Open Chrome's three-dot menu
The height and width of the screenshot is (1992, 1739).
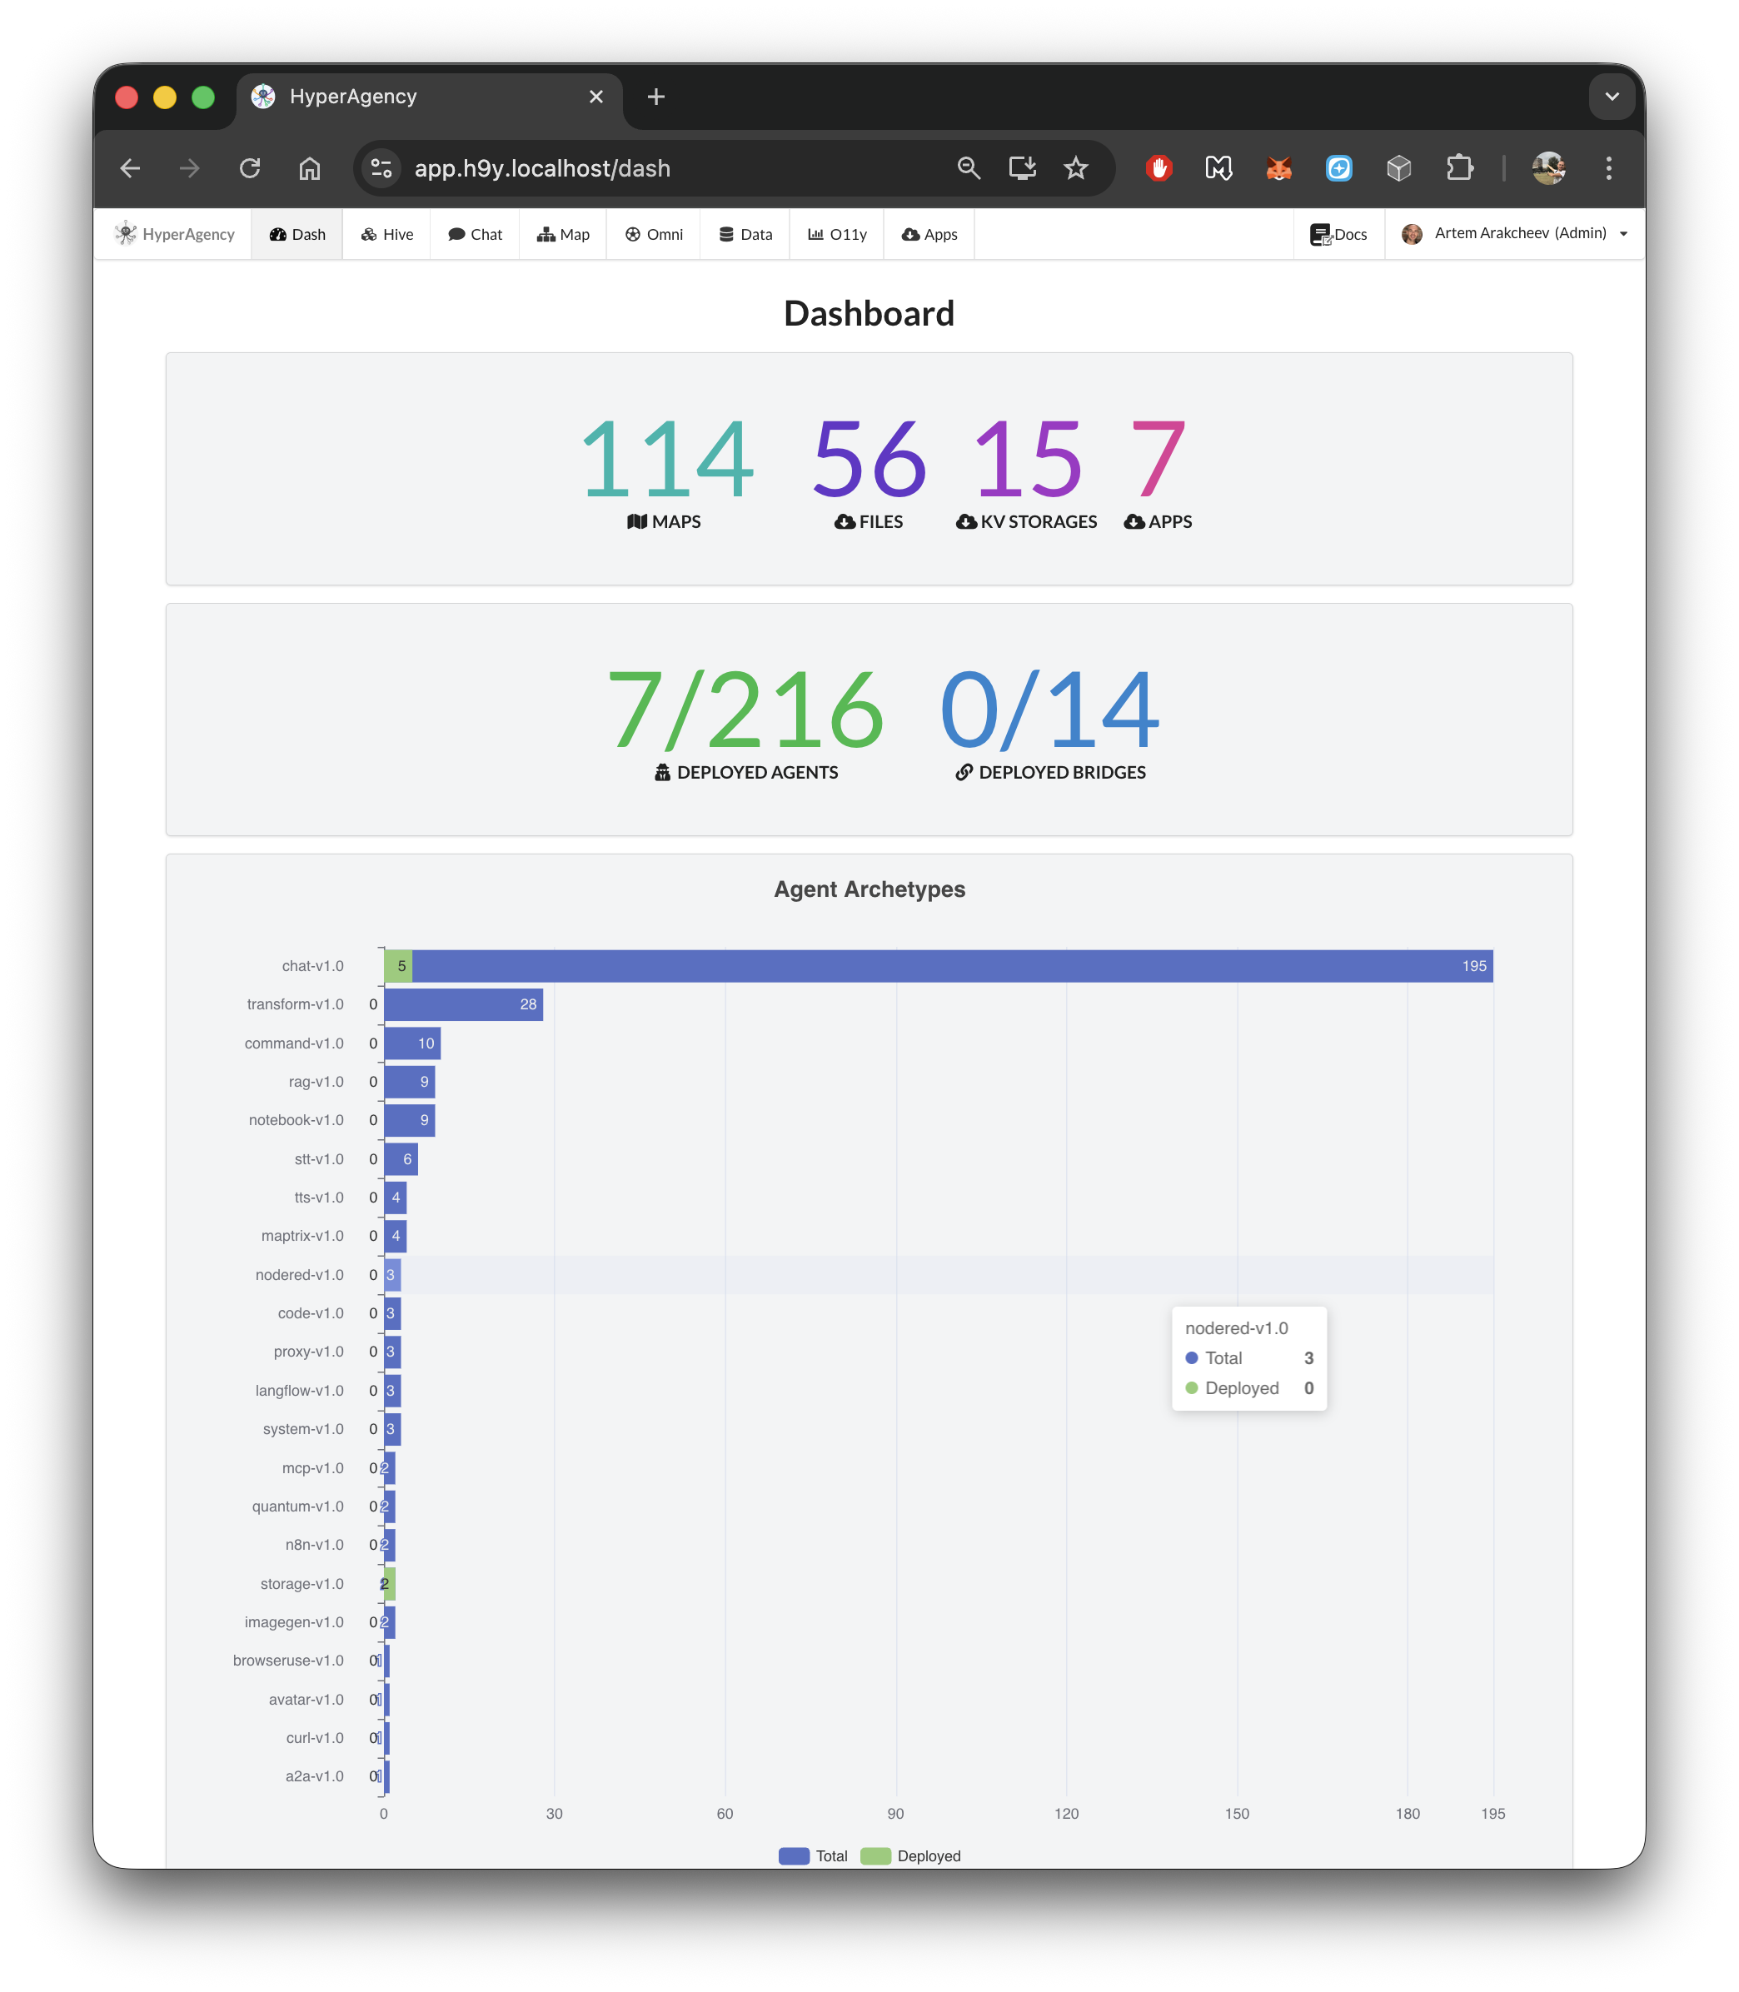[1608, 169]
